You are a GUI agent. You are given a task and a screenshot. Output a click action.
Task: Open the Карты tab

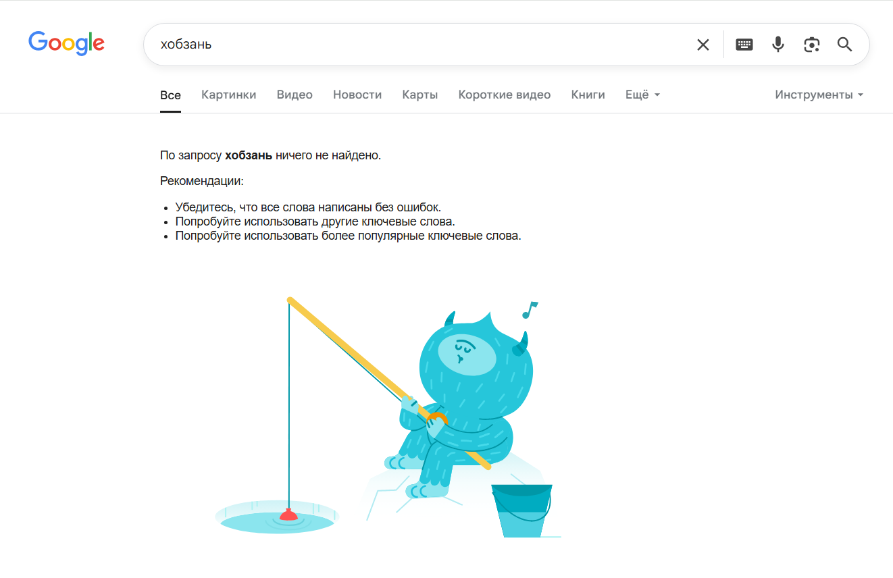click(x=420, y=95)
